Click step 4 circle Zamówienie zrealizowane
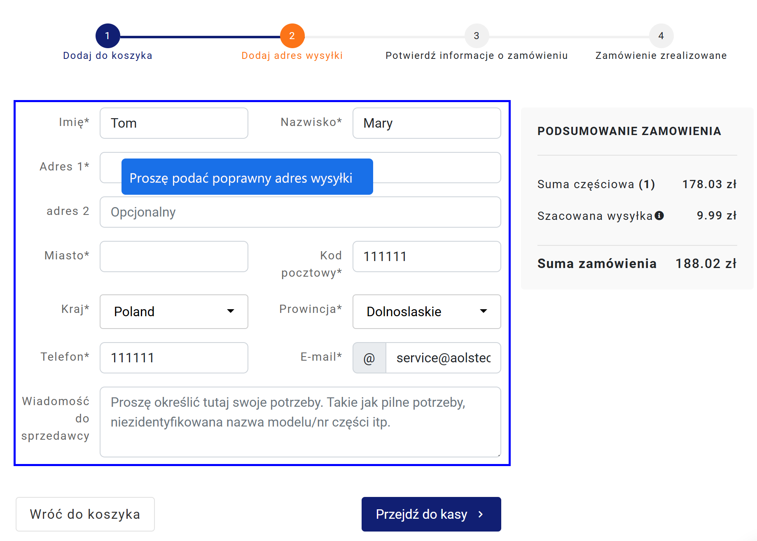 click(x=661, y=36)
